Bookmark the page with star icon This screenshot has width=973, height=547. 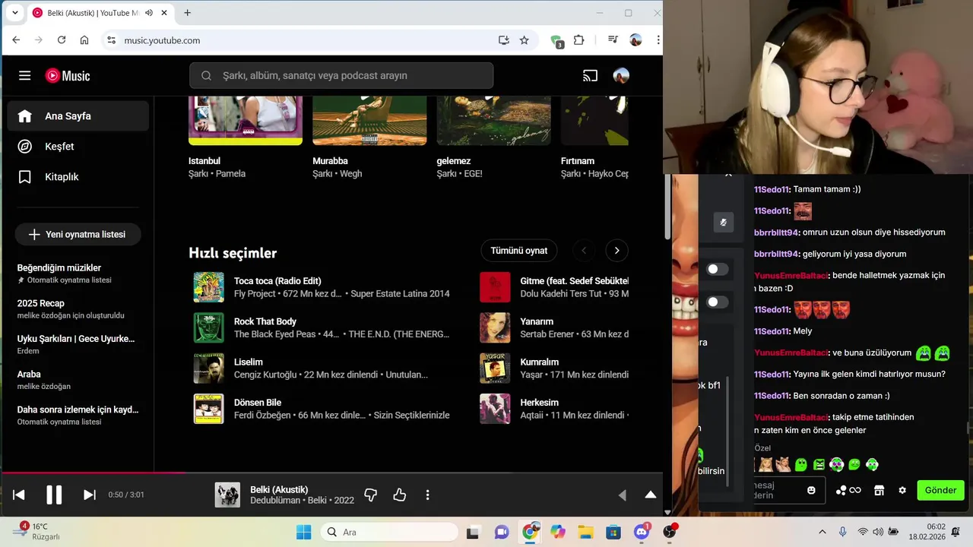tap(524, 40)
